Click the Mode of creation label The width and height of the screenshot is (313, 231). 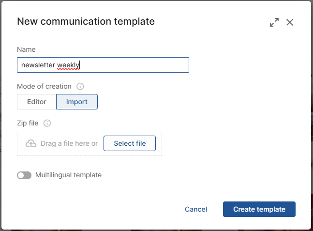pos(44,86)
